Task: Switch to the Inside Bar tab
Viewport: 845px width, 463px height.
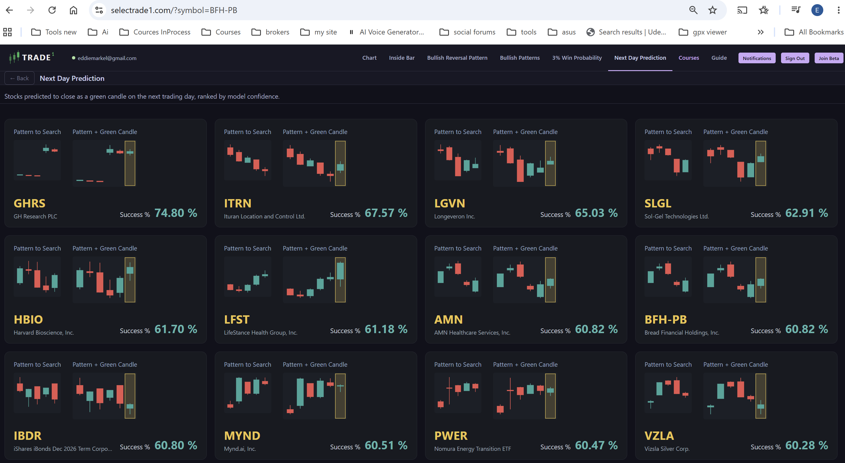Action: (x=402, y=58)
